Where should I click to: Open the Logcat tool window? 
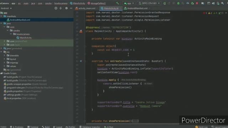(x=58, y=127)
